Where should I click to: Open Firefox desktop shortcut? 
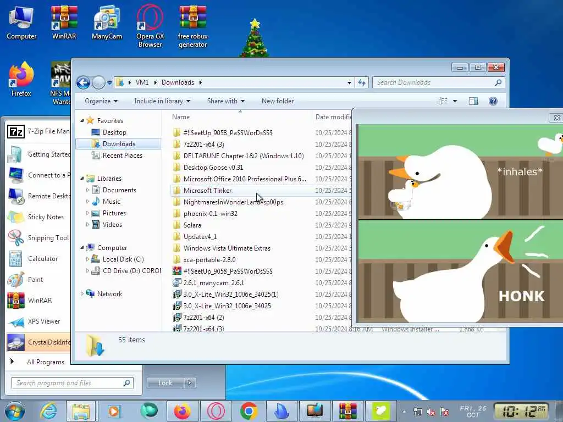point(21,79)
